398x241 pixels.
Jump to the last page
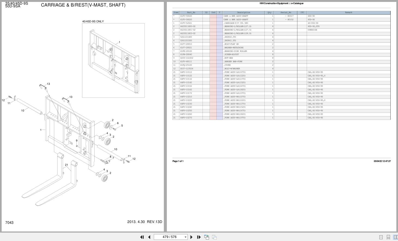198,237
